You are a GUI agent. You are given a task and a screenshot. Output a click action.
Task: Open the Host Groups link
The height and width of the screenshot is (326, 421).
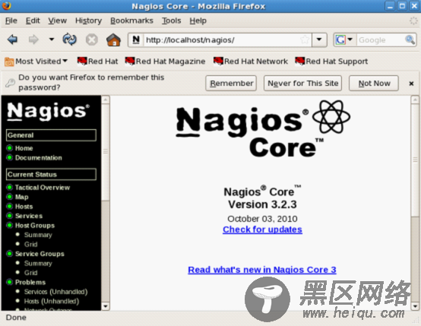tap(35, 225)
